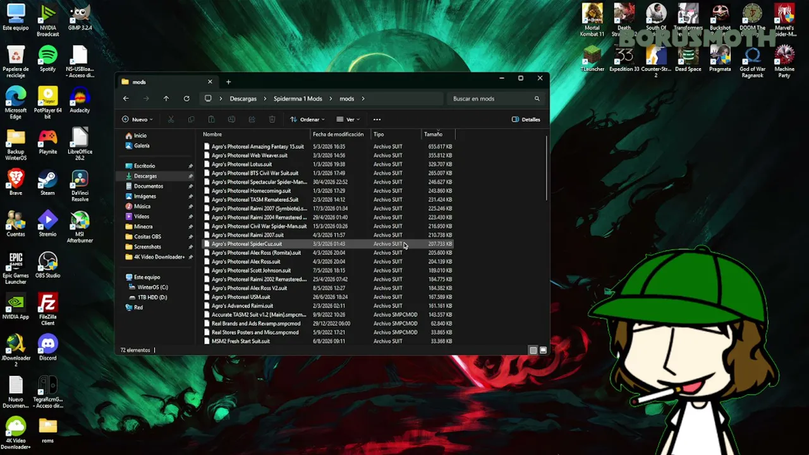Open Brave browser desktop icon
The image size is (809, 455).
pyautogui.click(x=16, y=183)
